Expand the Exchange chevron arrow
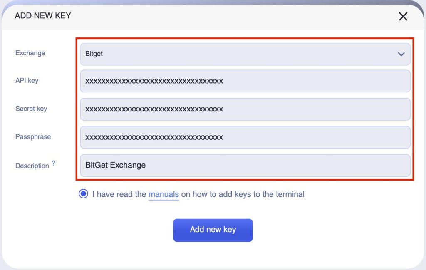 pos(401,54)
